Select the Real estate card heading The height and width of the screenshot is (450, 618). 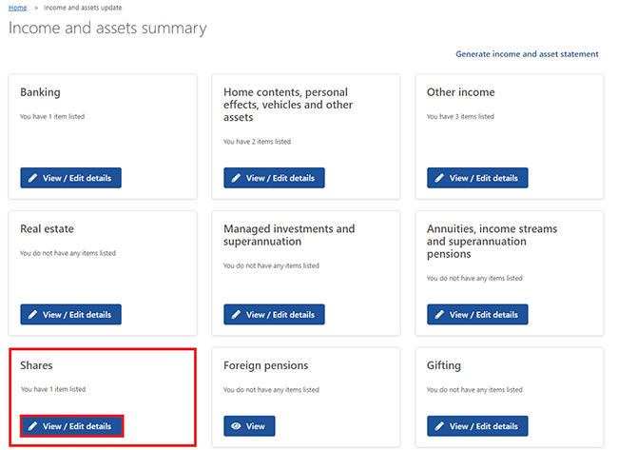pyautogui.click(x=47, y=229)
